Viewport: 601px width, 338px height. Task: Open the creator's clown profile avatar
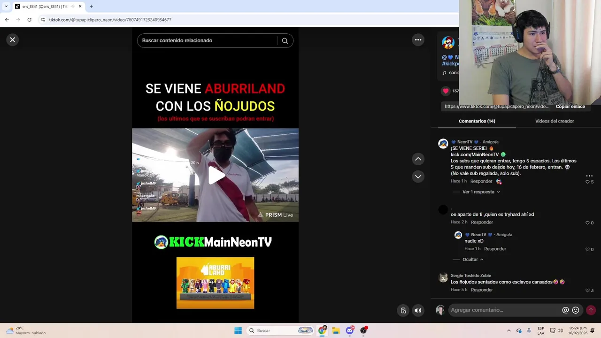click(x=448, y=43)
